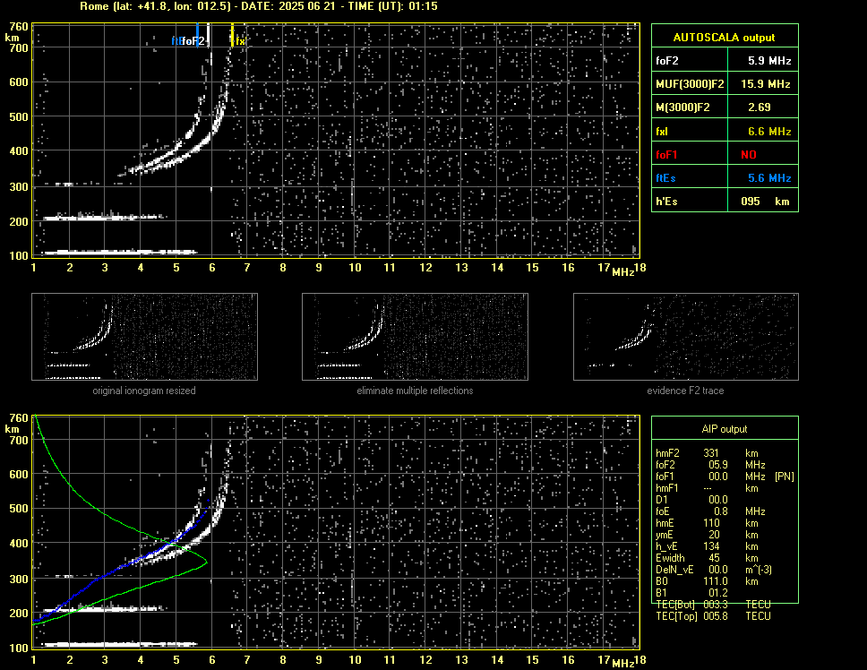Select the AIP output header

[x=724, y=429]
